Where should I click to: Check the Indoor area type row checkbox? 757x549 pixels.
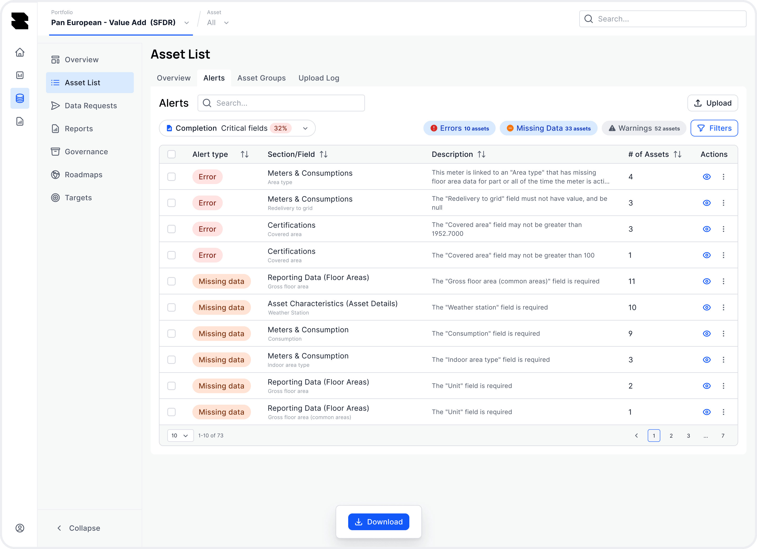coord(171,360)
